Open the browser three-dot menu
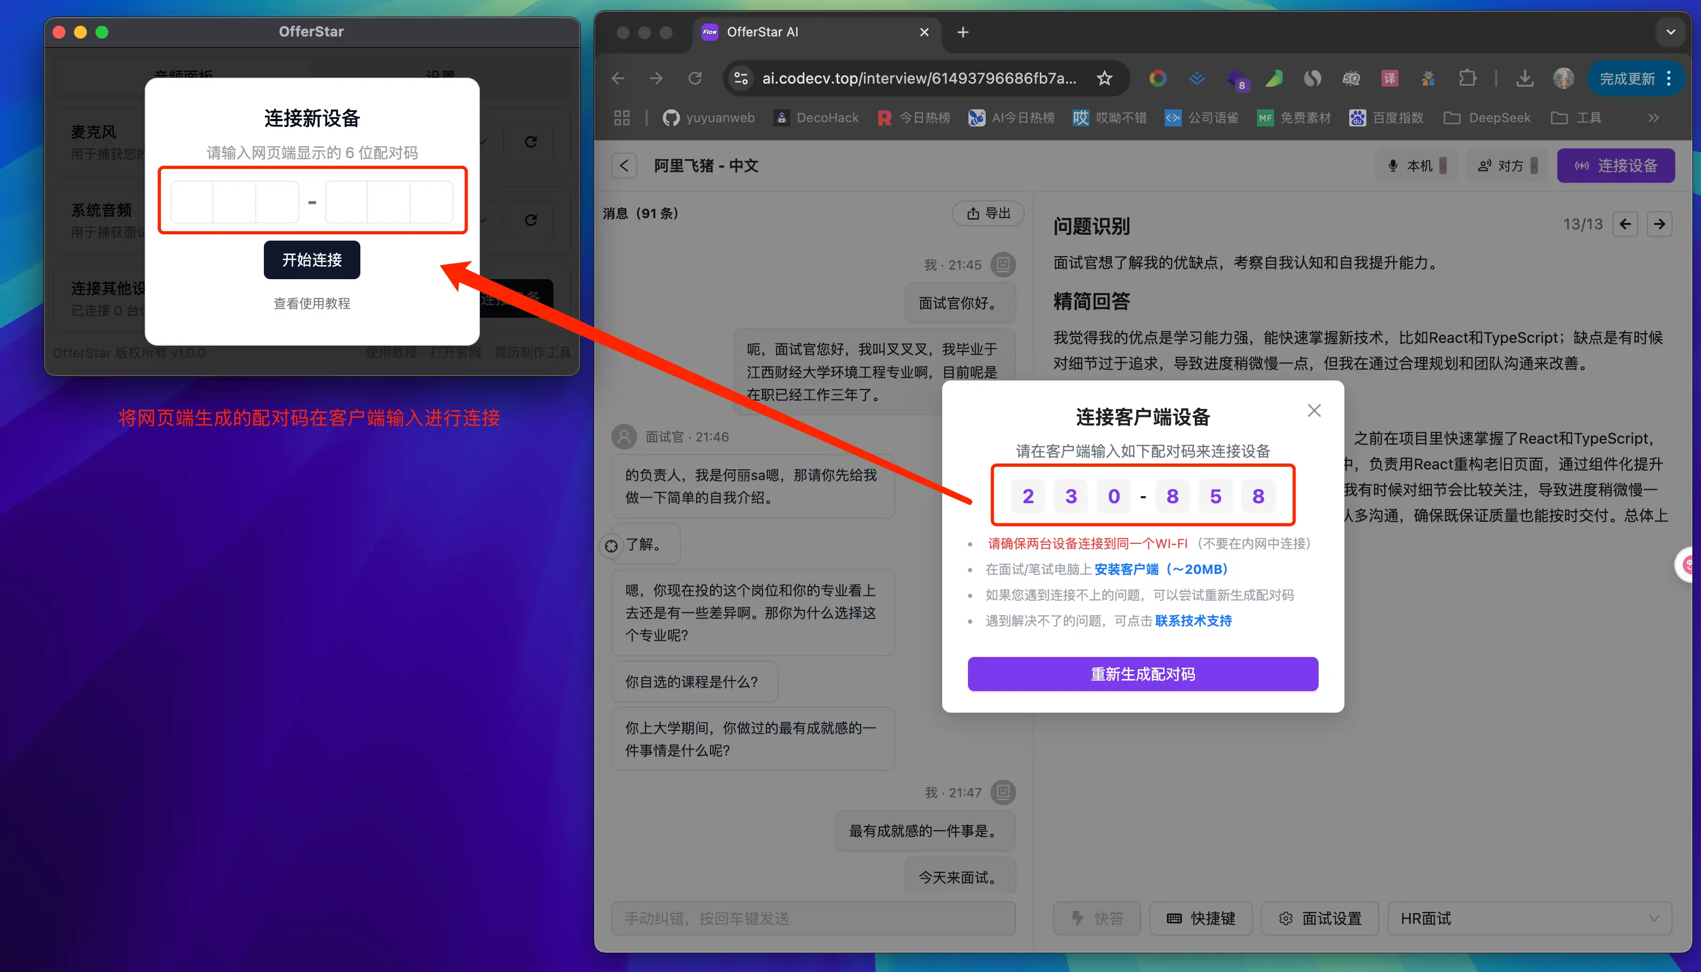The height and width of the screenshot is (972, 1701). tap(1669, 79)
